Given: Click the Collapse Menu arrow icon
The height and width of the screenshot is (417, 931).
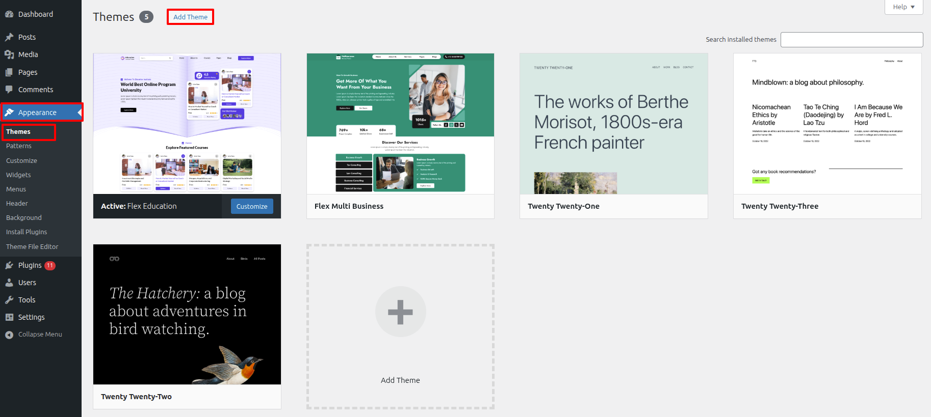Looking at the screenshot, I should point(9,335).
